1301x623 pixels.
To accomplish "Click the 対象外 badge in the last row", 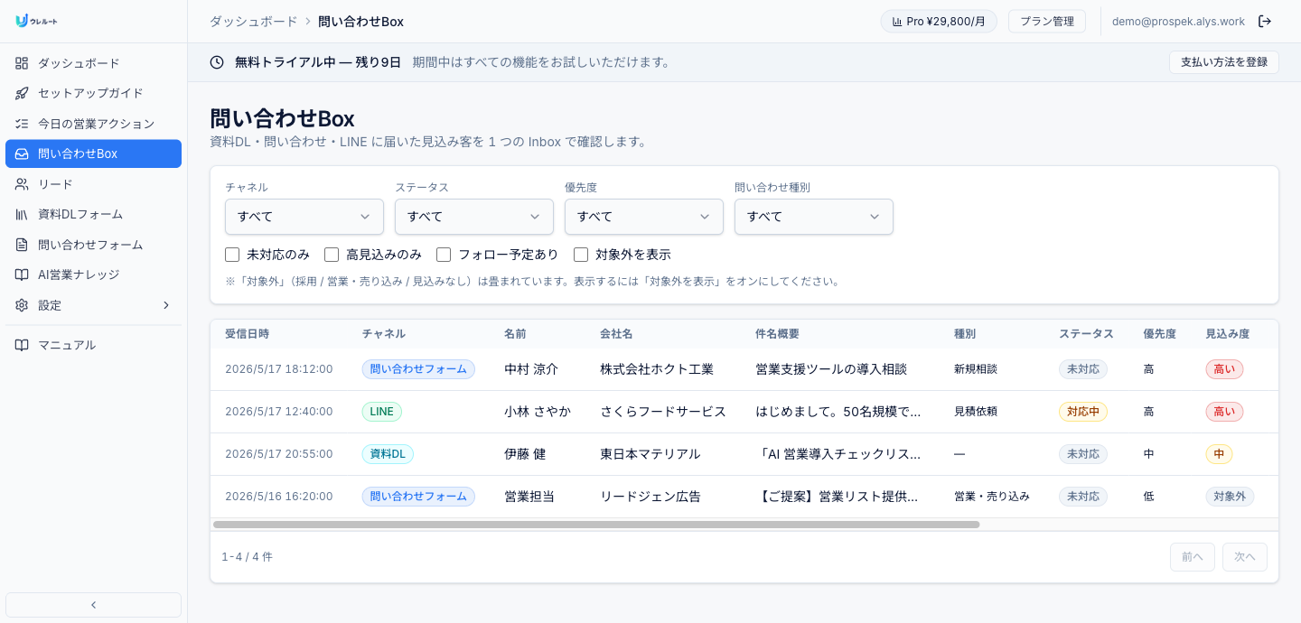I will [1230, 497].
